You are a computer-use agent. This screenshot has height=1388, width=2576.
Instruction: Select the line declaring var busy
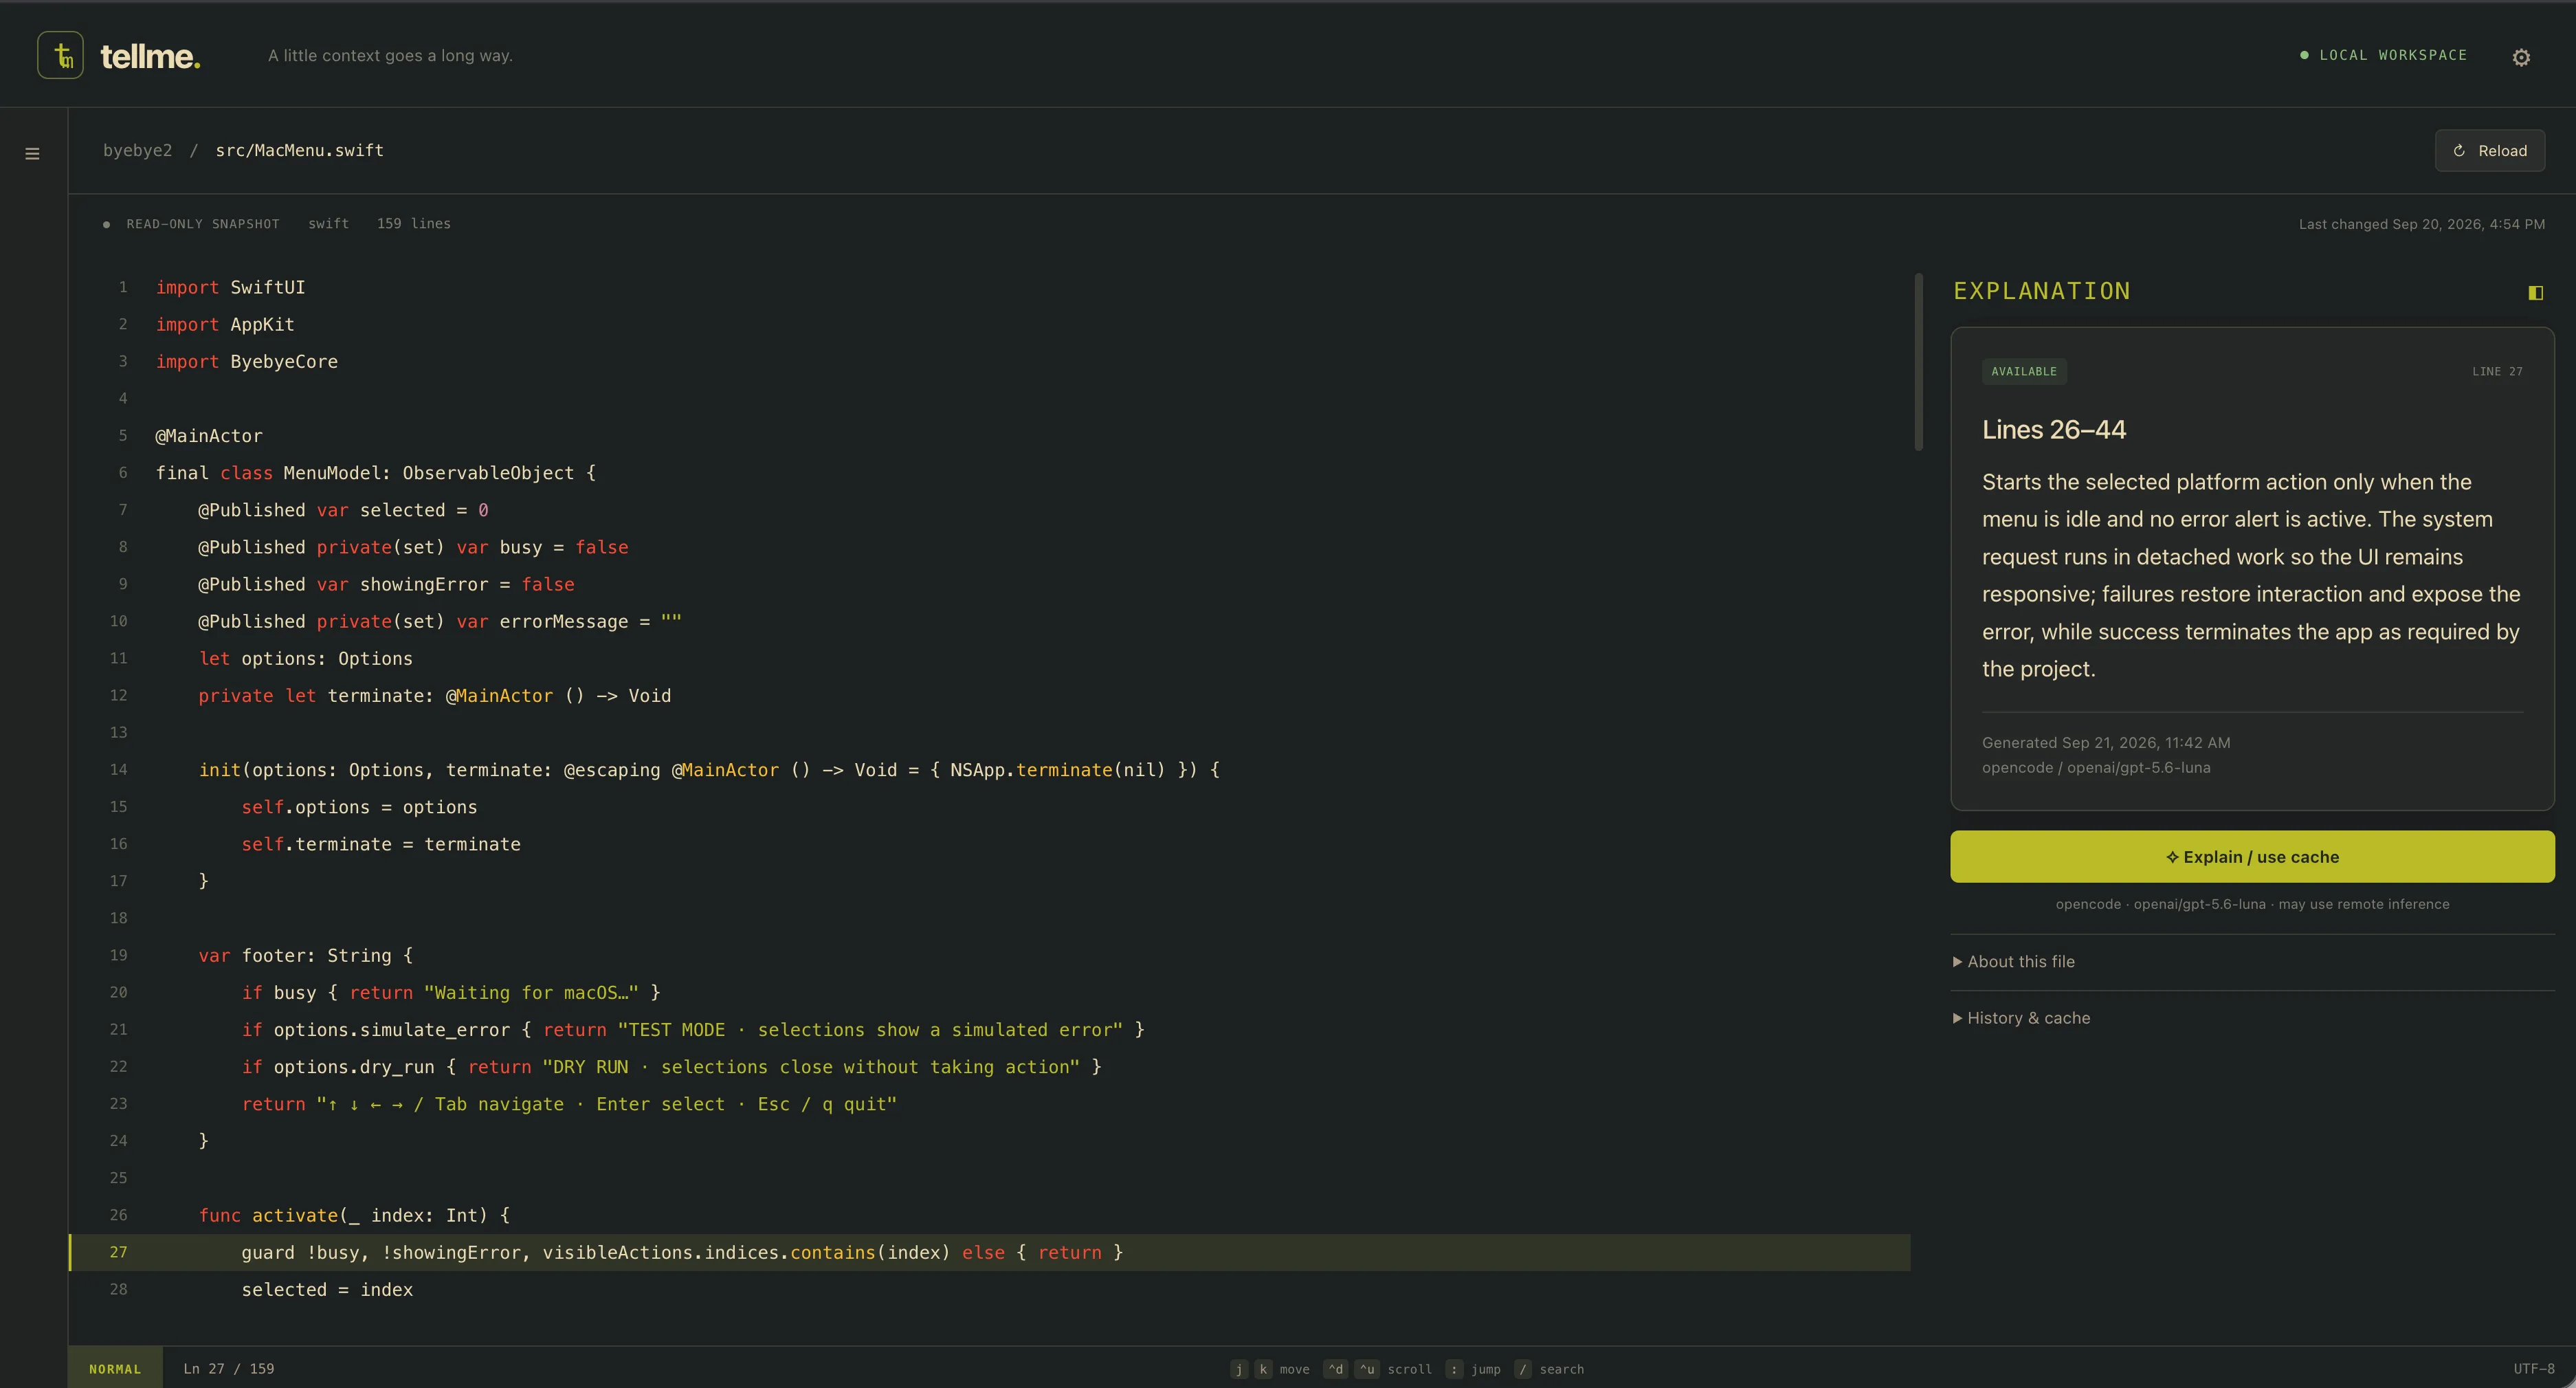(x=990, y=547)
